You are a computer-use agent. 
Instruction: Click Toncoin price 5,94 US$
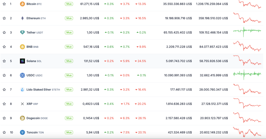tap(93, 132)
